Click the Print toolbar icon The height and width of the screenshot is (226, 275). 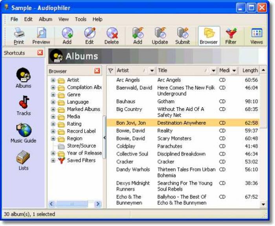(x=19, y=36)
